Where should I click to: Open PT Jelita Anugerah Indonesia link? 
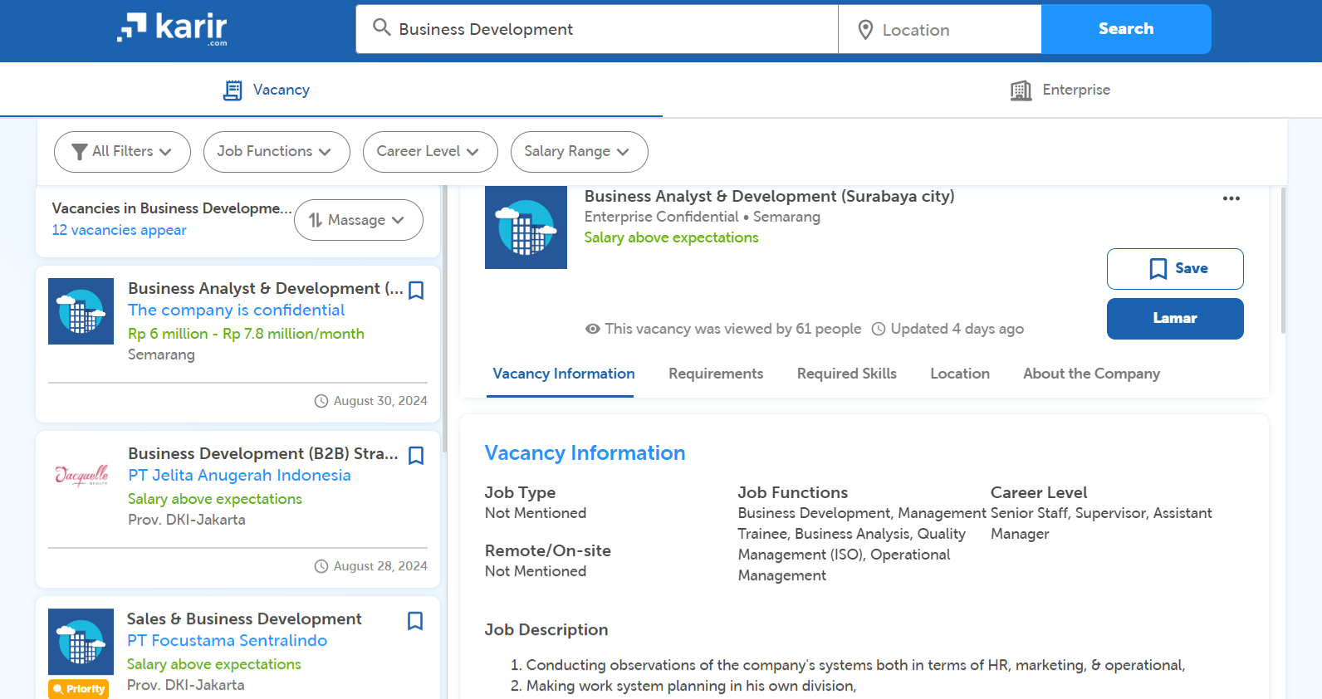point(239,475)
